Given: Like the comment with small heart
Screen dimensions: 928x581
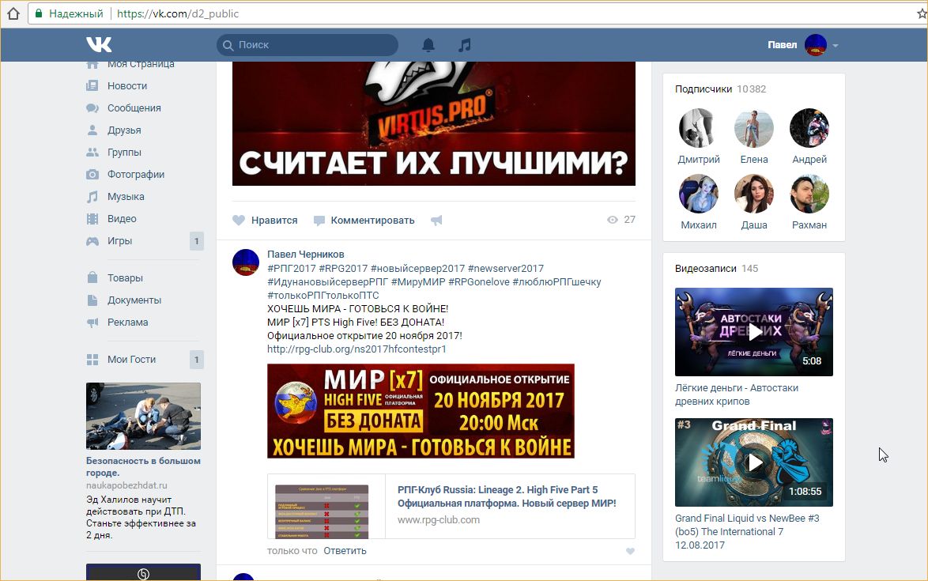Looking at the screenshot, I should click(x=630, y=552).
